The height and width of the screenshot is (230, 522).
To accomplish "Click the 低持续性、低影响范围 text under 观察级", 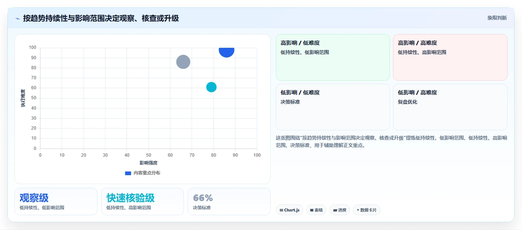I will tap(42, 208).
